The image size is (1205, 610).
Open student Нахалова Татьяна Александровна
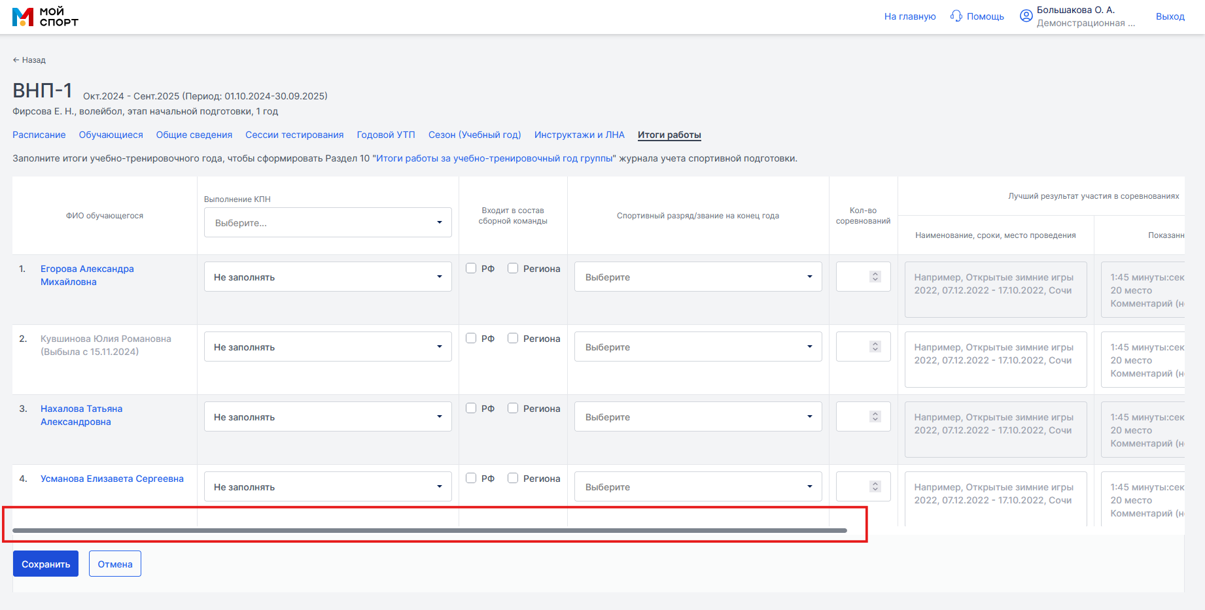pos(81,415)
